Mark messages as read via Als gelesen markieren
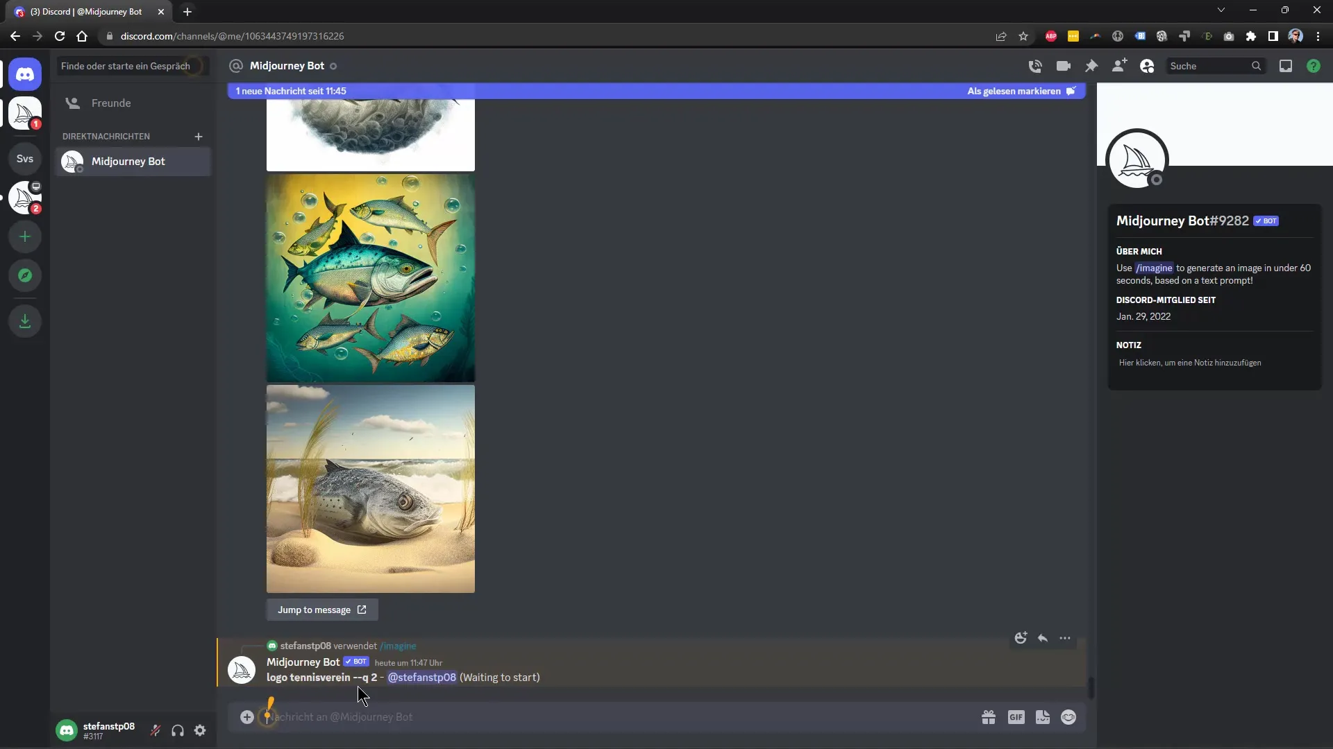The height and width of the screenshot is (749, 1333). tap(1014, 91)
